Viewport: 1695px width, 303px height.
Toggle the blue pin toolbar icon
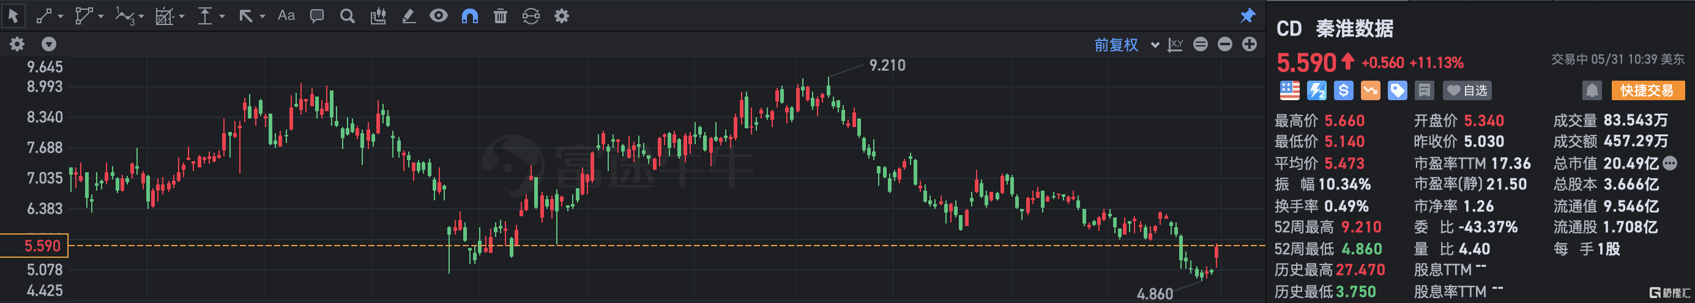tap(1248, 16)
